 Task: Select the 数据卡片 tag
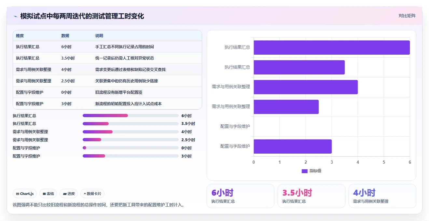pos(92,194)
